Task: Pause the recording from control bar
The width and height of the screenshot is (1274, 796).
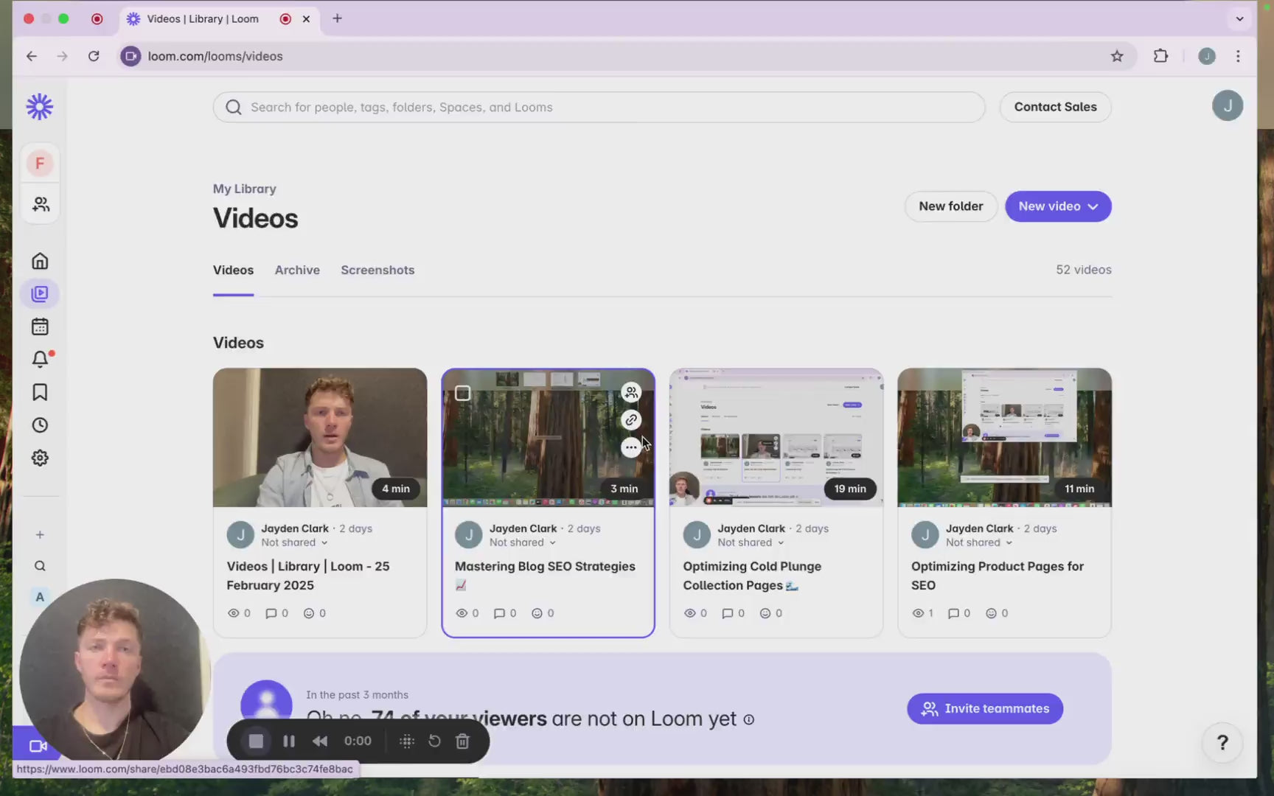Action: (289, 741)
